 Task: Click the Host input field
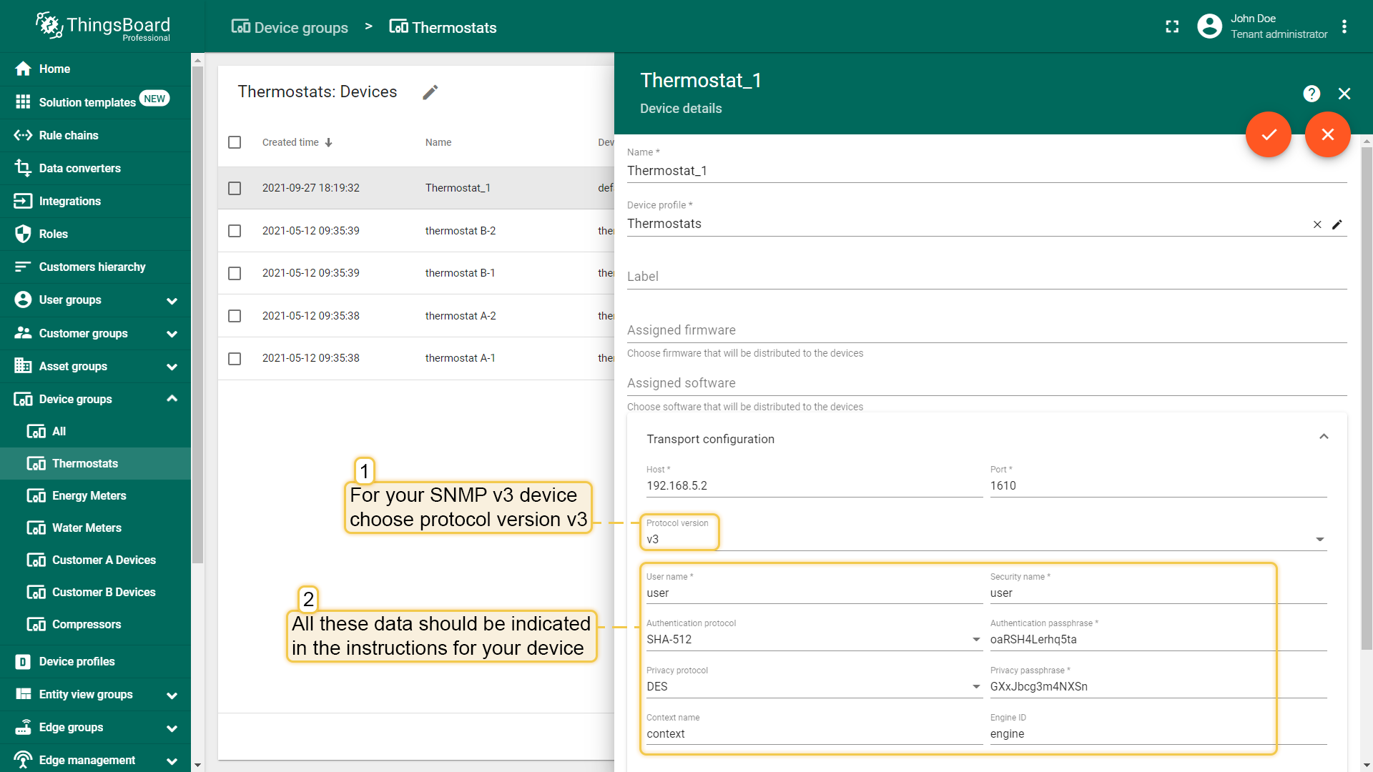(x=814, y=485)
